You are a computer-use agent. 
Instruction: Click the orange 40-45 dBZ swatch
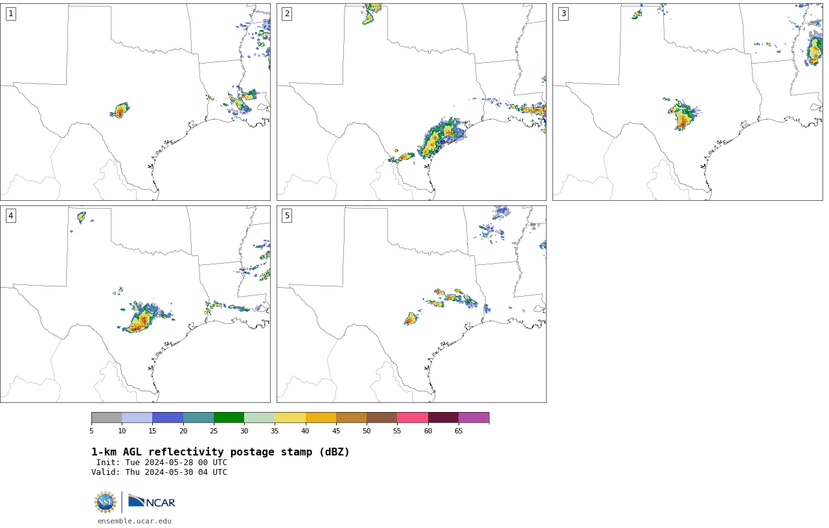pyautogui.click(x=321, y=418)
